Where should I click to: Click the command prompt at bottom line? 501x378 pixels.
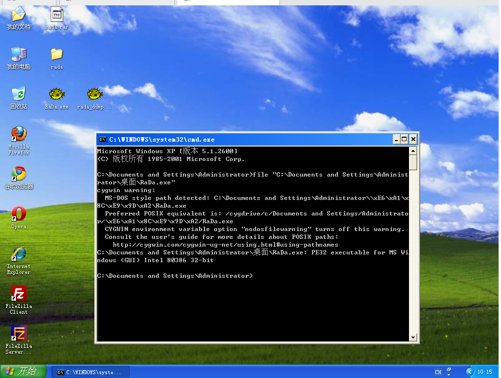pos(175,276)
